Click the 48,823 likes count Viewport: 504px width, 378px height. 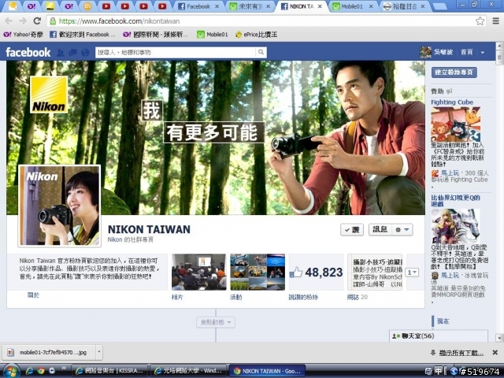pyautogui.click(x=324, y=272)
